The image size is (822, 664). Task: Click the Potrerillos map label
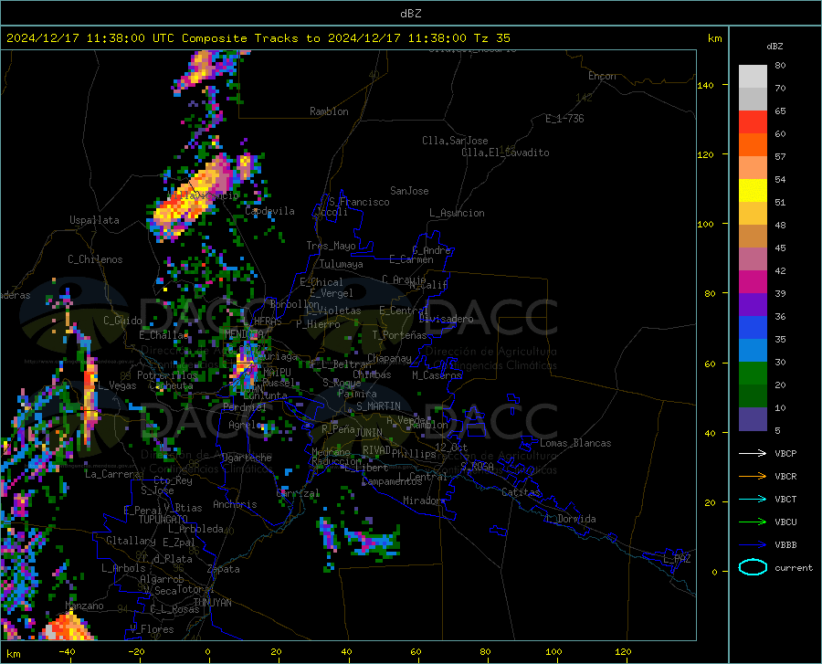coord(167,375)
